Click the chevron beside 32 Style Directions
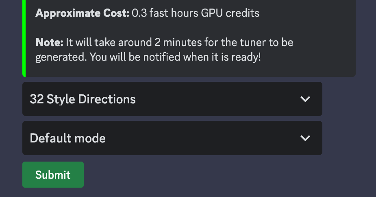Image resolution: width=376 pixels, height=197 pixels. pos(305,99)
